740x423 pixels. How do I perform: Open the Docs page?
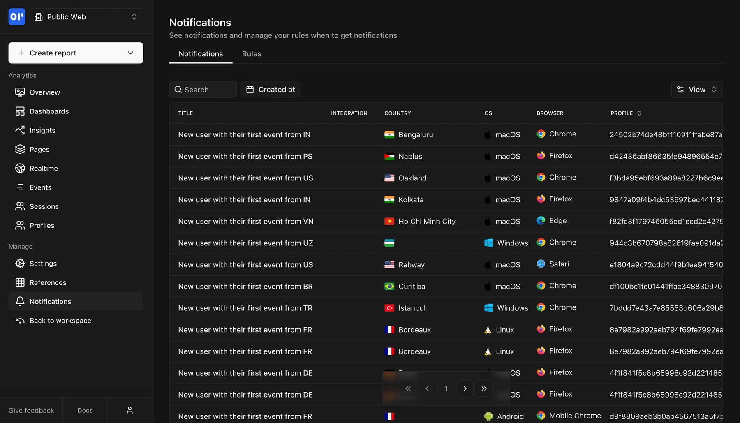click(85, 410)
